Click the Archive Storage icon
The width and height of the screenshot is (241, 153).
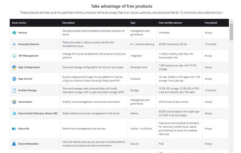pyautogui.click(x=14, y=90)
